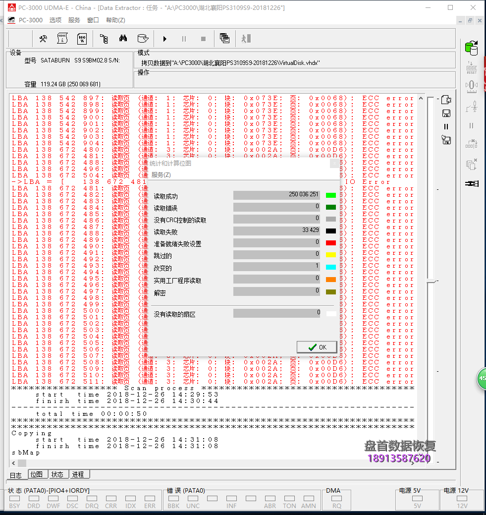
Task: Start the task with the Play toolbar icon
Action: click(165, 39)
